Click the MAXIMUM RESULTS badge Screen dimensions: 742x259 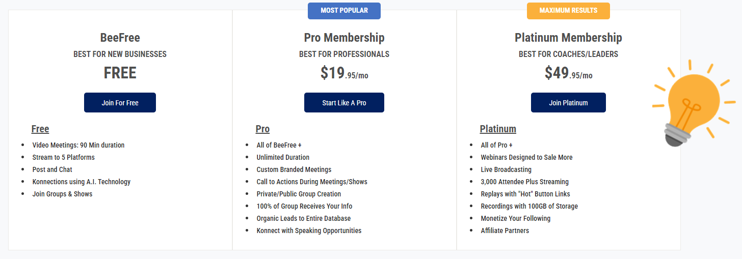coord(568,11)
